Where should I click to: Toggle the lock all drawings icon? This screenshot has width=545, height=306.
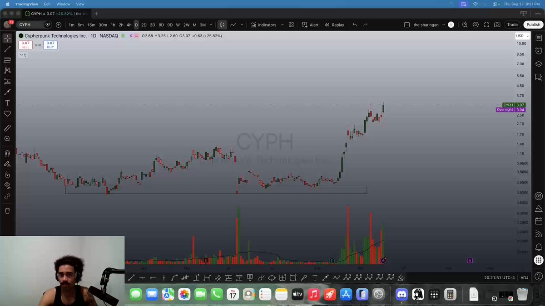tap(7, 175)
